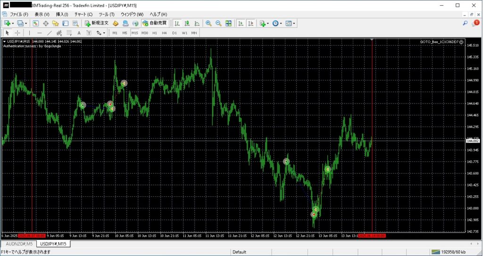Open the search magnifier icon at top right
483x256 pixels.
(465, 23)
